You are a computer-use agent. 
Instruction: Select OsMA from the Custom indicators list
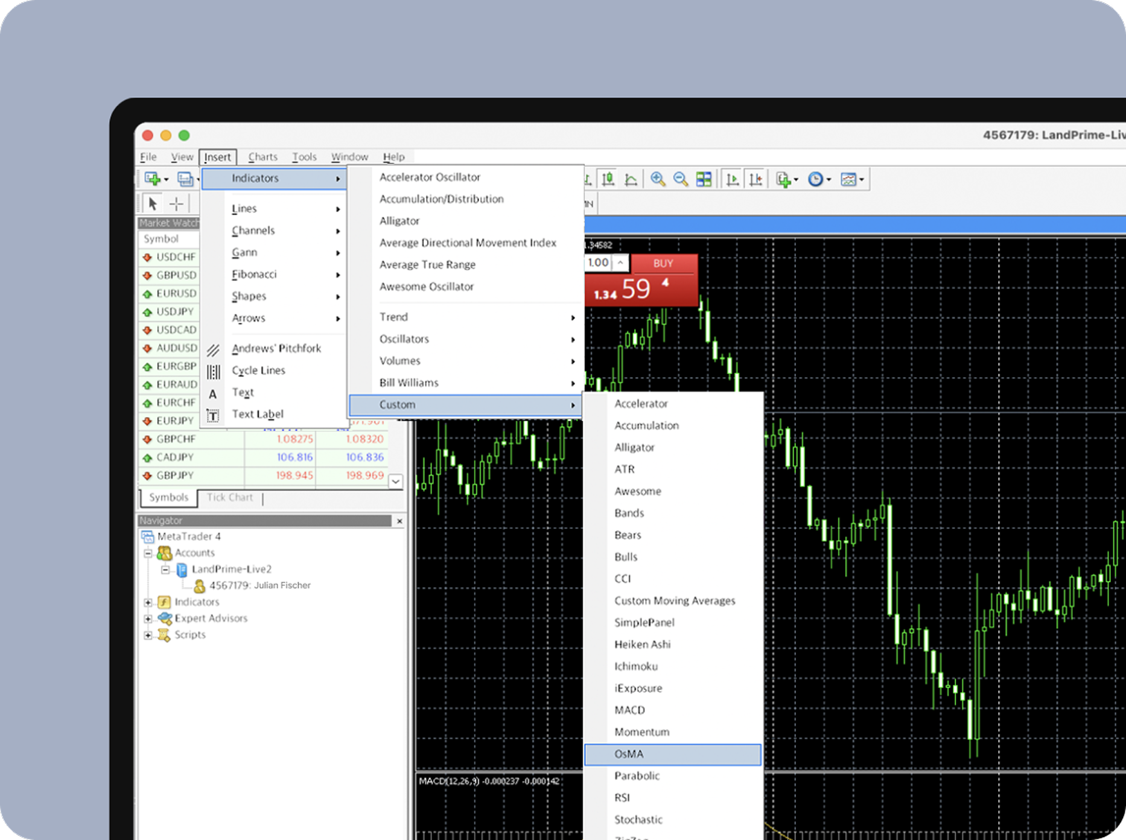point(630,754)
